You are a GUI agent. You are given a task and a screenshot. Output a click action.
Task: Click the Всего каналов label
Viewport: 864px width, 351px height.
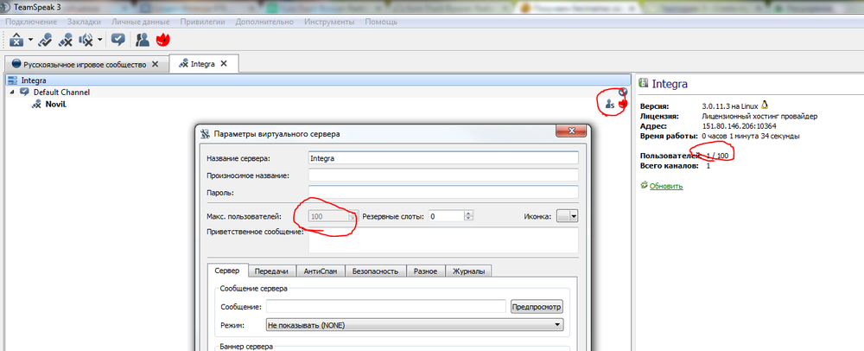point(670,165)
